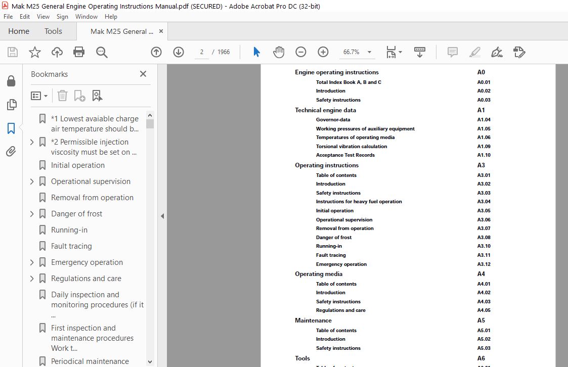Open '*1 Lowest avaiable charge' bookmark
This screenshot has width=568, height=367.
[x=95, y=124]
